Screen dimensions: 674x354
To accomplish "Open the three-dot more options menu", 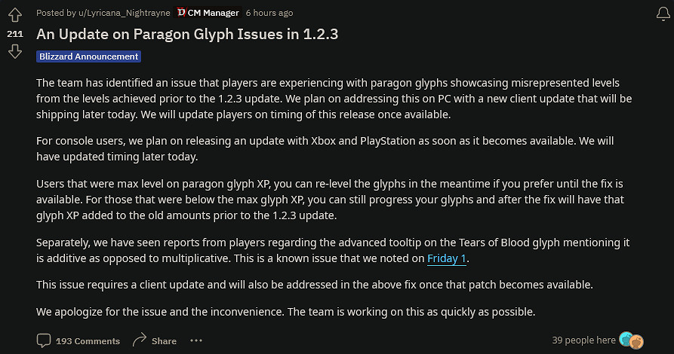I will point(196,340).
